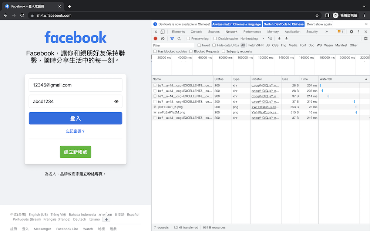Show more DevTools tabs chevron
The width and height of the screenshot is (370, 231).
(x=327, y=31)
